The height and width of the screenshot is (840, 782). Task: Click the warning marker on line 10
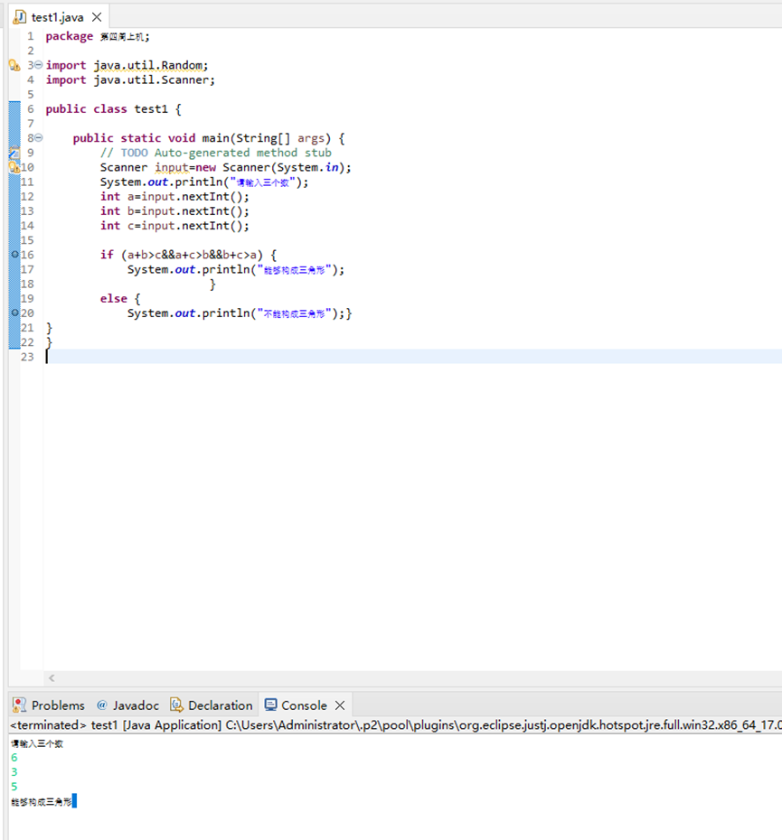(x=14, y=167)
